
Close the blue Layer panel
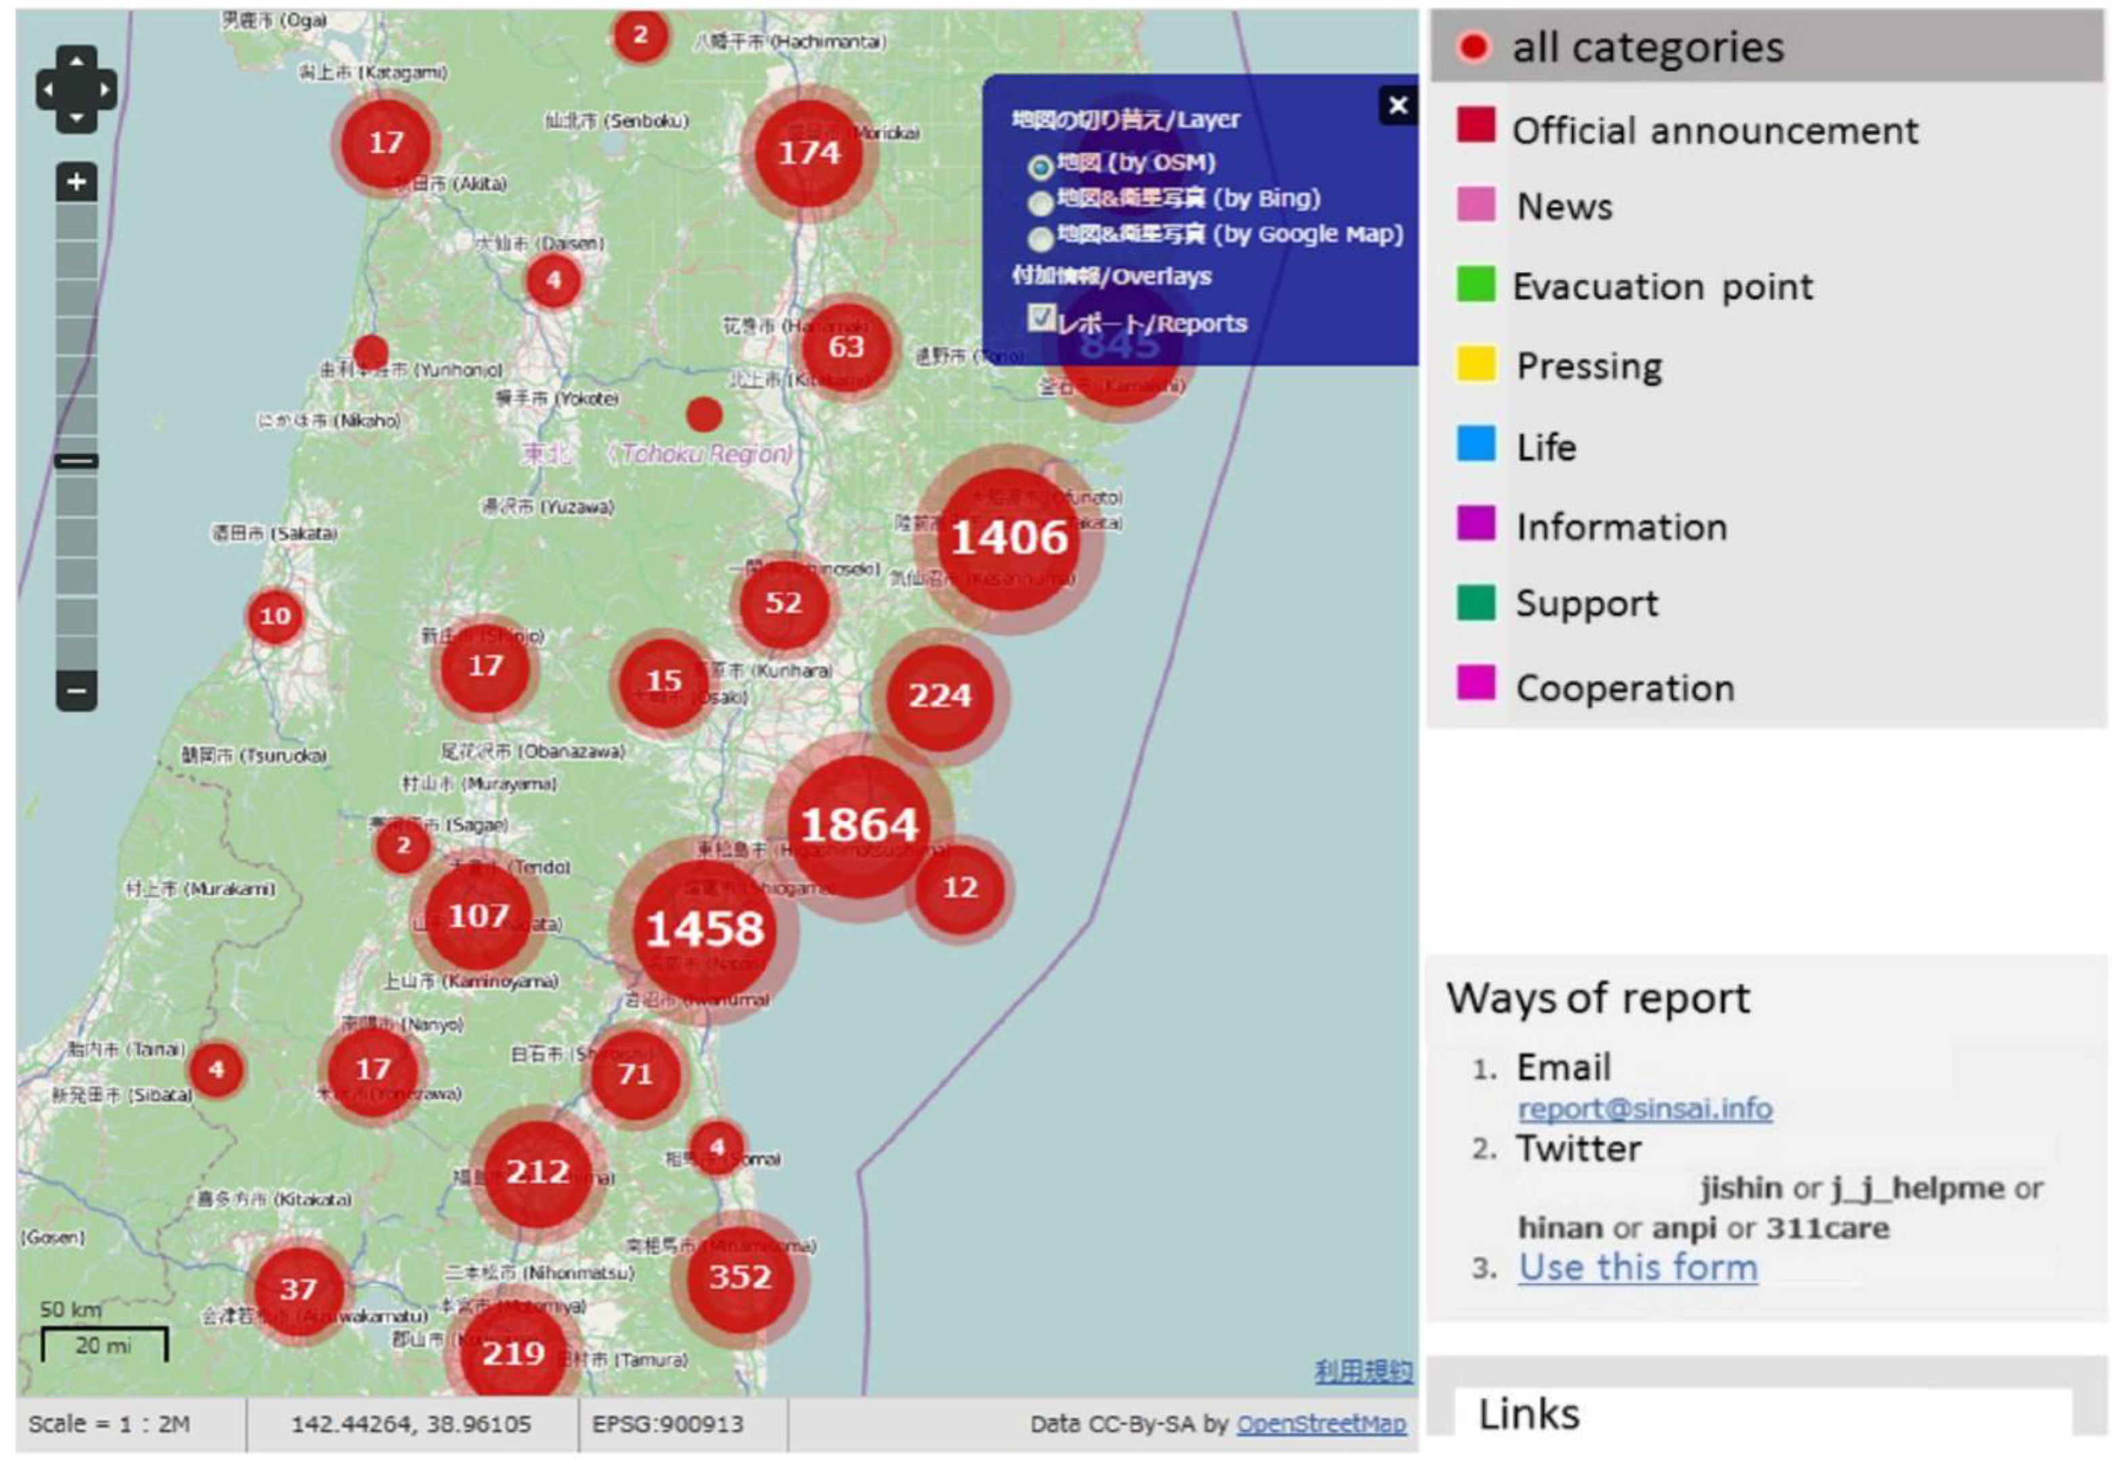(1397, 106)
